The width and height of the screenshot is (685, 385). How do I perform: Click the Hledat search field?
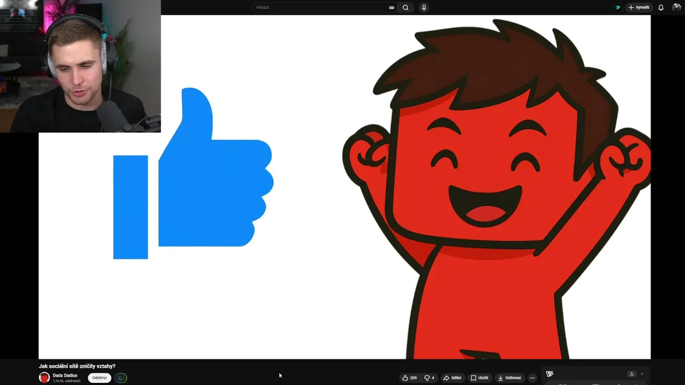(x=324, y=7)
